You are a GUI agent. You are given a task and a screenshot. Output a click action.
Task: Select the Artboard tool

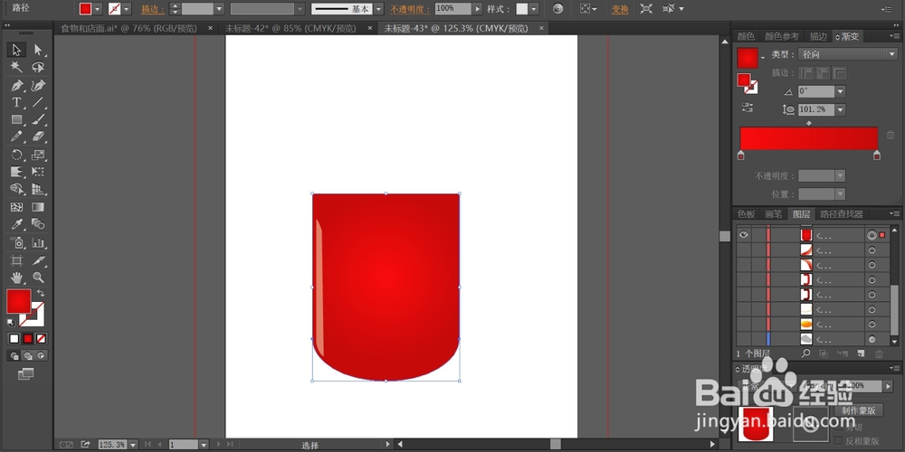(x=16, y=260)
